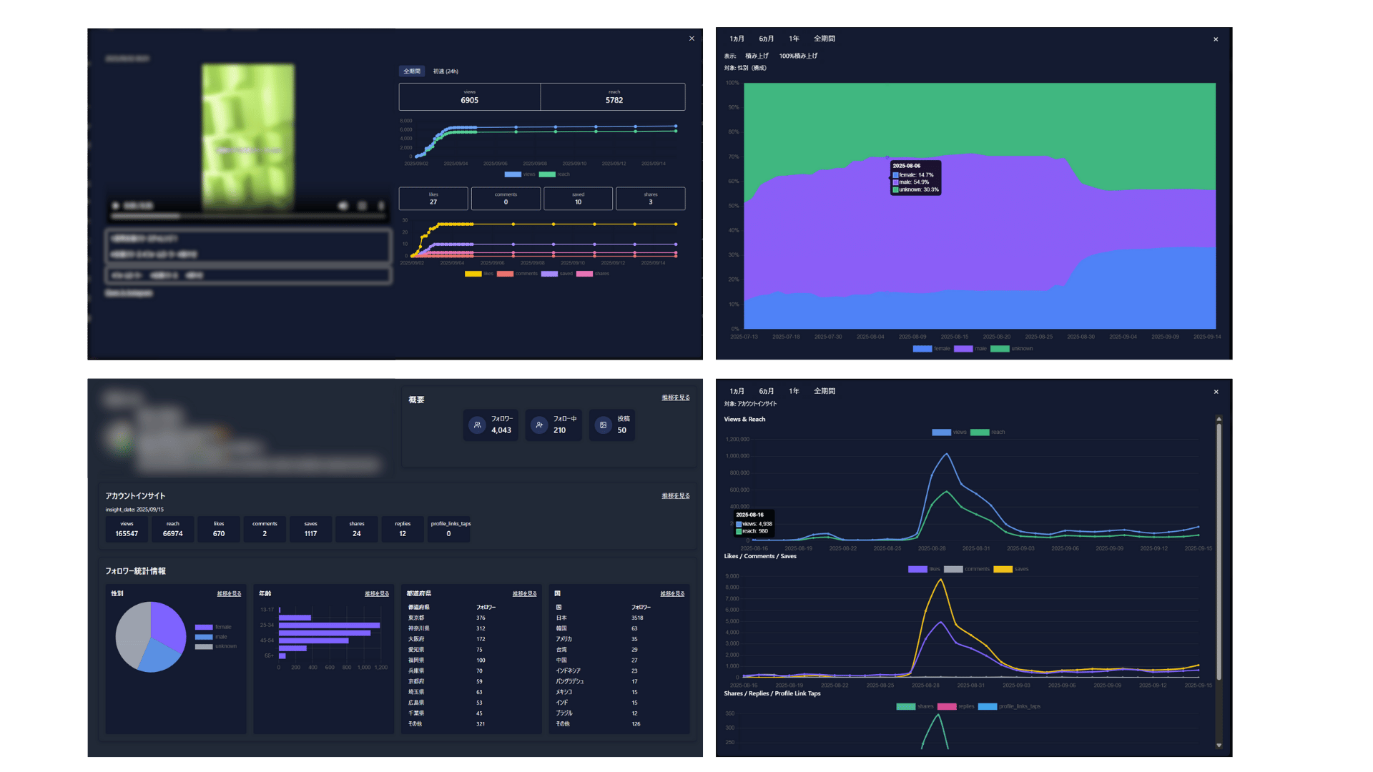Close the account insight trend panel
The image size is (1373, 772).
click(x=1216, y=392)
